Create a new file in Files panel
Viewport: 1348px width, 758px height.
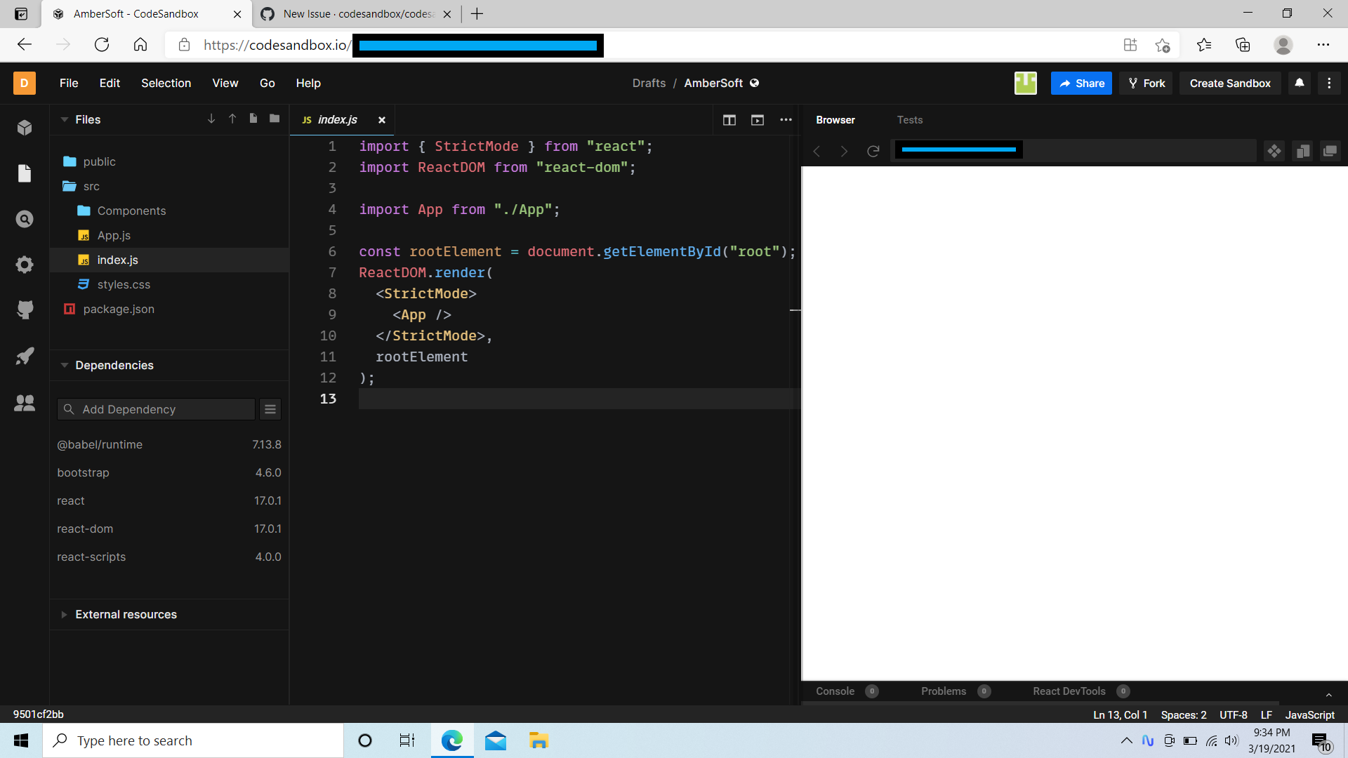click(x=253, y=119)
